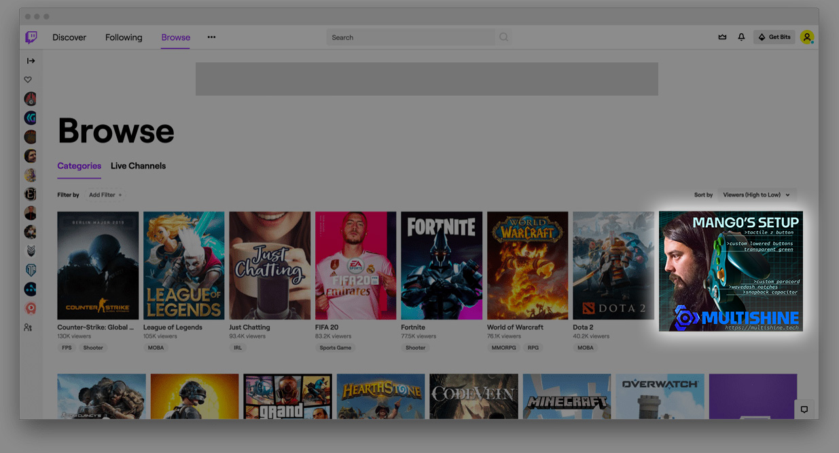Open the Minecraft cover art
Screen dimensions: 839x453
(567, 396)
